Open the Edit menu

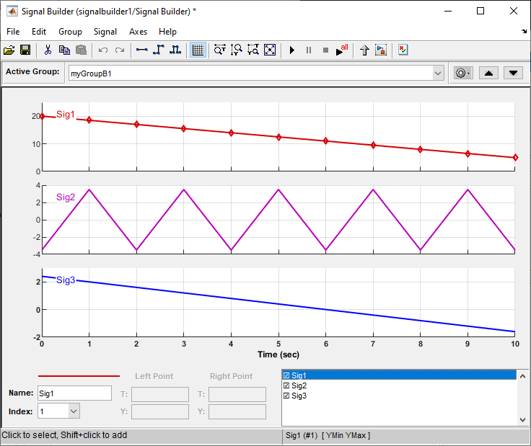39,32
